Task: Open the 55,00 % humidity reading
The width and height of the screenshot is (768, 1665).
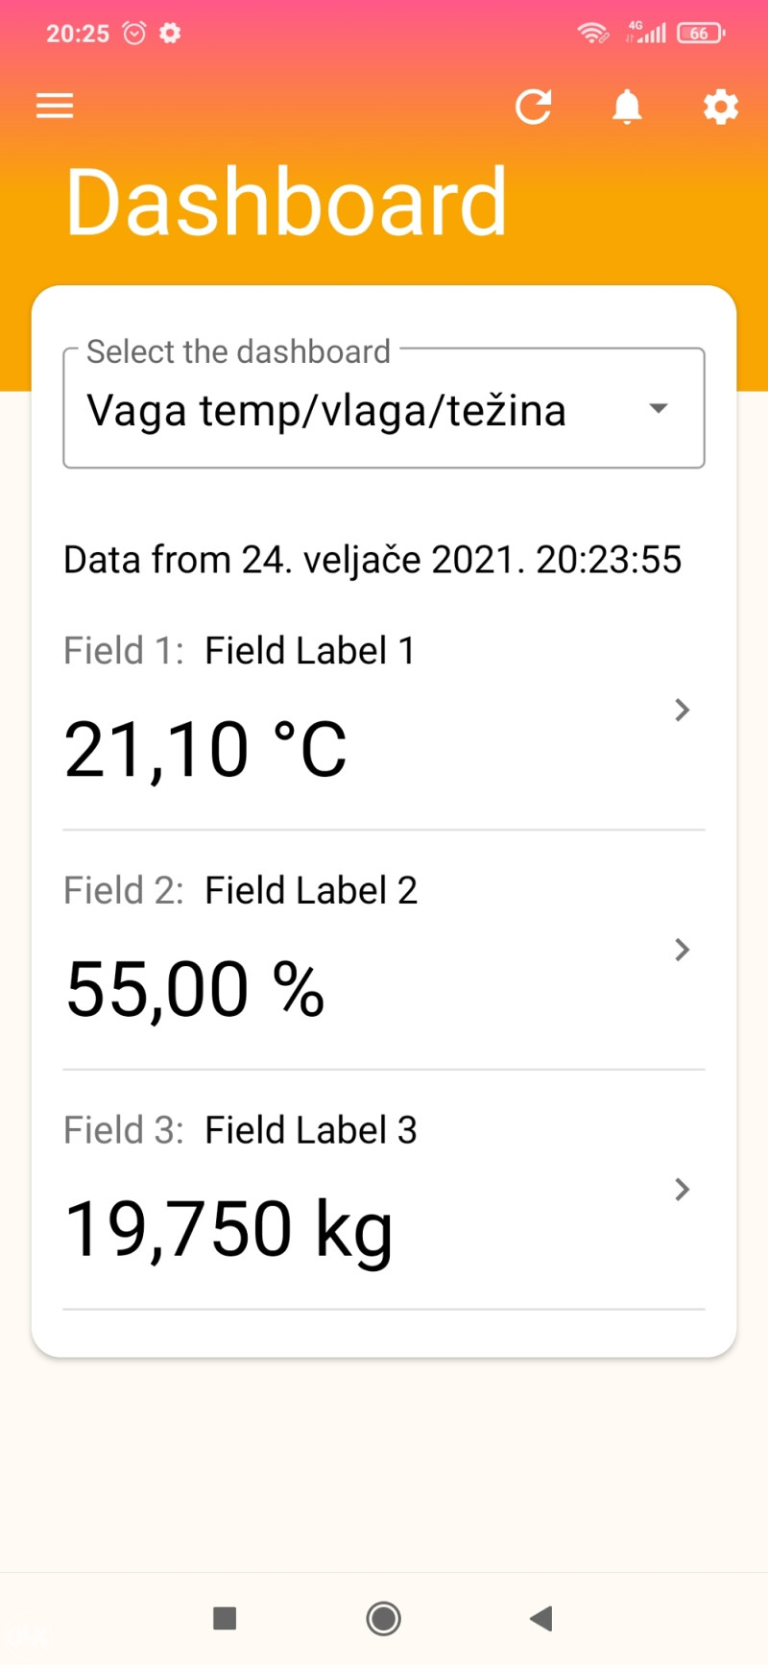Action: click(x=195, y=990)
